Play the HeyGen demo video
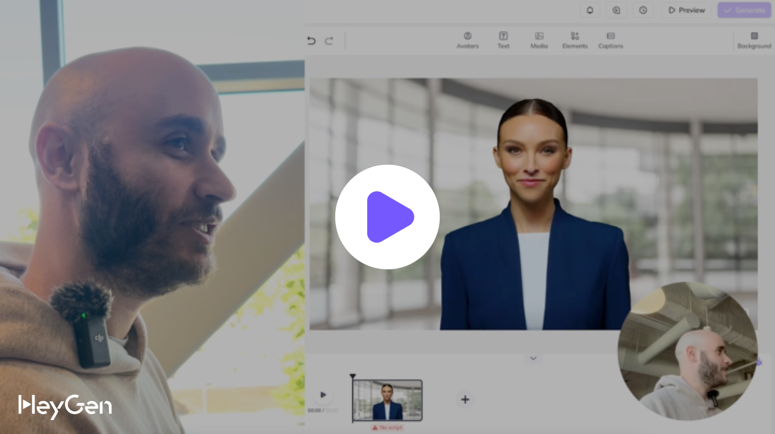The image size is (775, 434). tap(387, 217)
